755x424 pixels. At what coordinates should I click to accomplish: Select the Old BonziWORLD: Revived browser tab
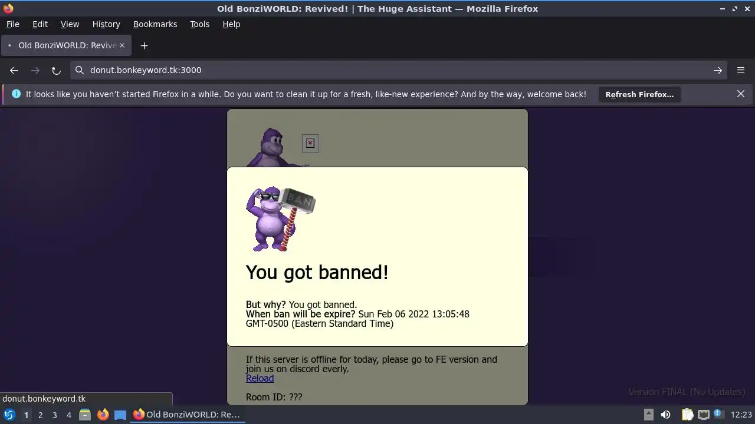tap(66, 45)
